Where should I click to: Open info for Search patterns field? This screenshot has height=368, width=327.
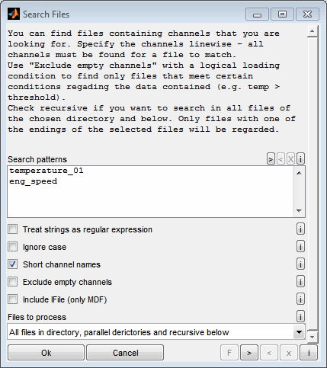coord(300,159)
